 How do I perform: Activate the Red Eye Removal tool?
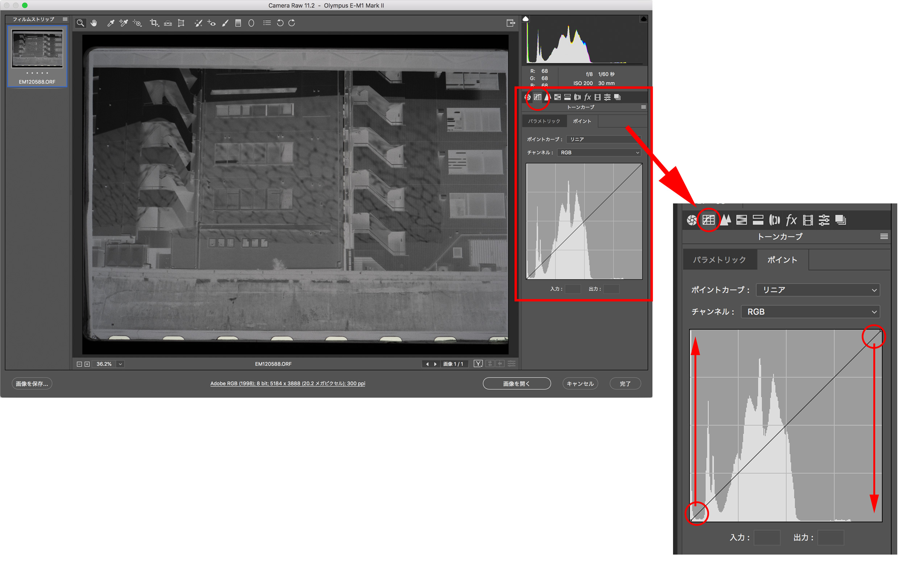(x=212, y=23)
